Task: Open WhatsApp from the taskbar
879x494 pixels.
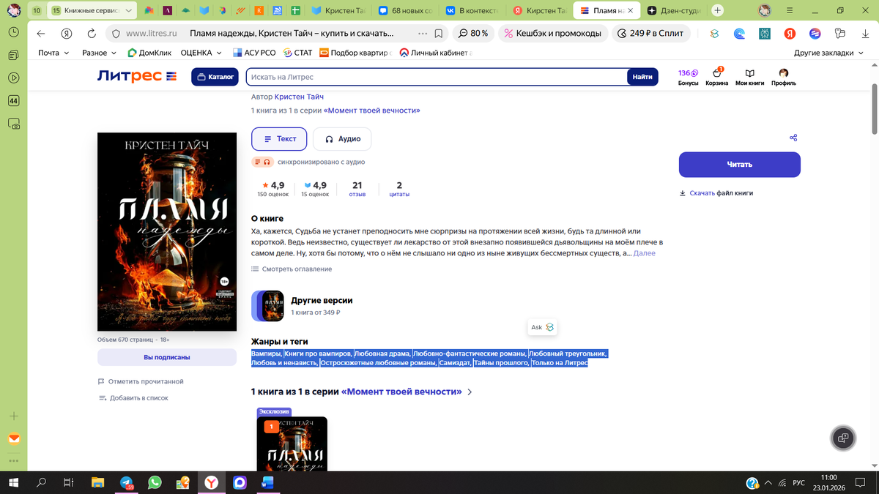Action: (x=155, y=483)
